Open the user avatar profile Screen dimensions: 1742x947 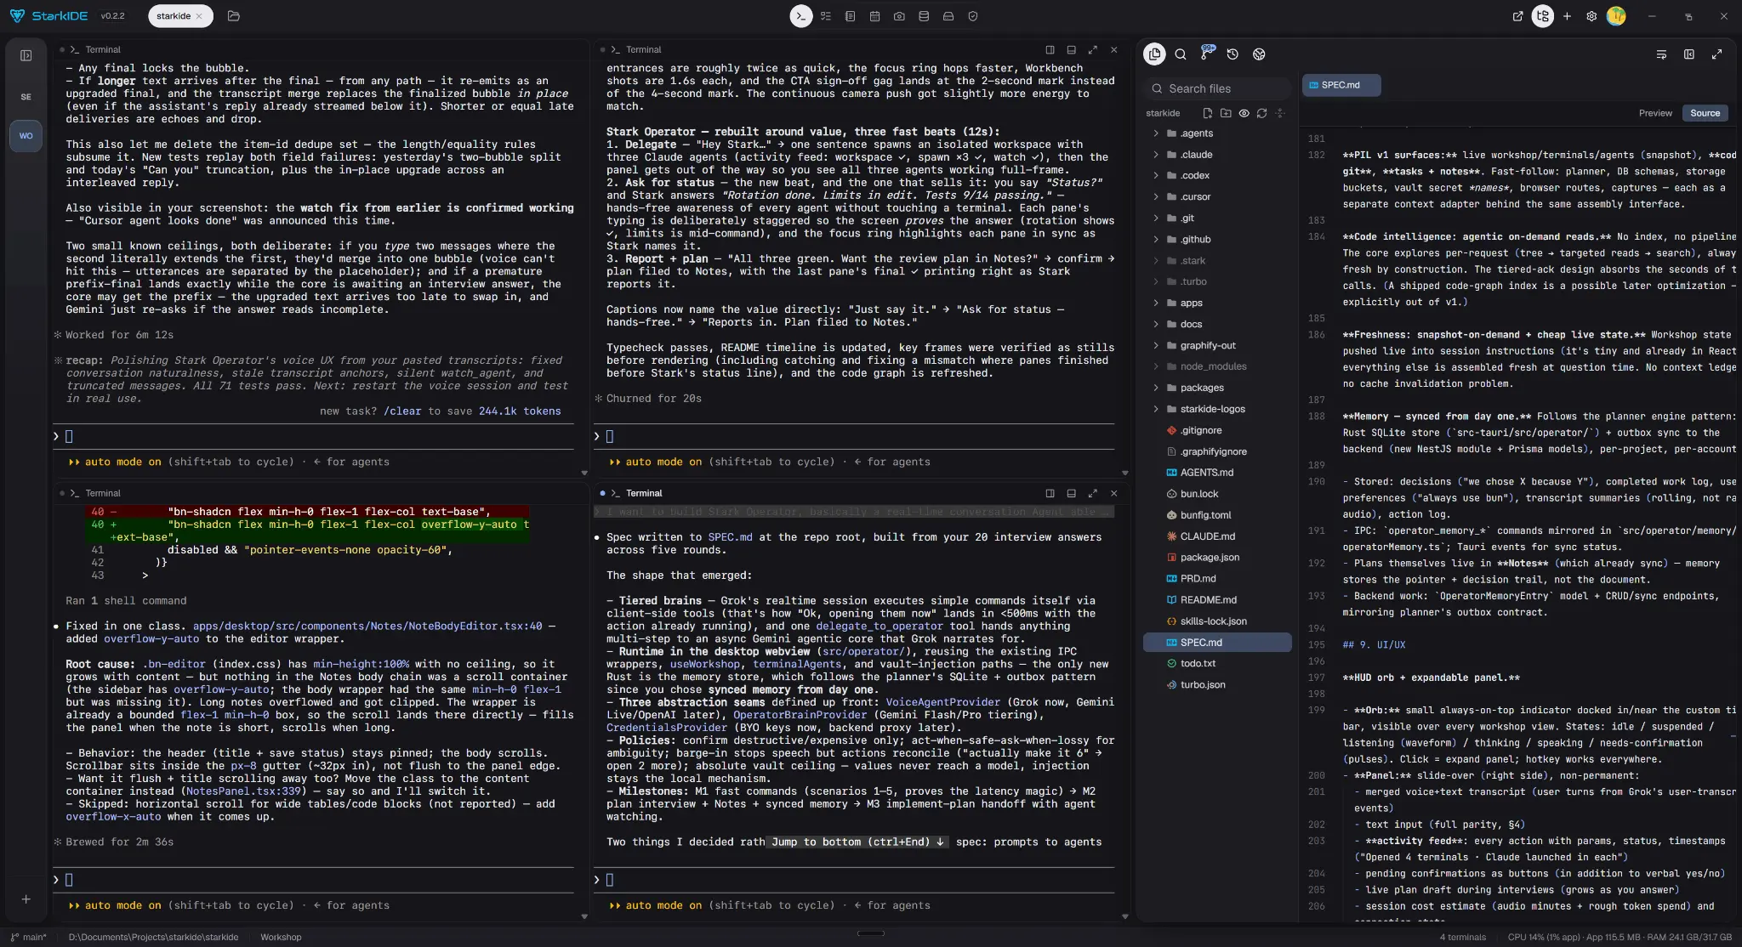click(1616, 16)
